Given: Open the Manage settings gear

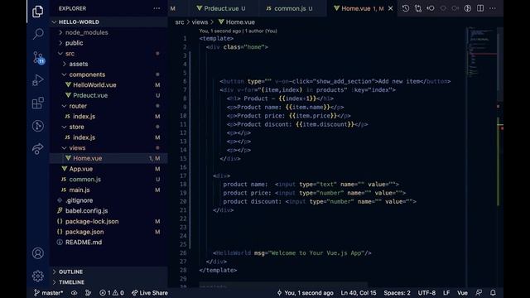Looking at the screenshot, I should pyautogui.click(x=37, y=276).
